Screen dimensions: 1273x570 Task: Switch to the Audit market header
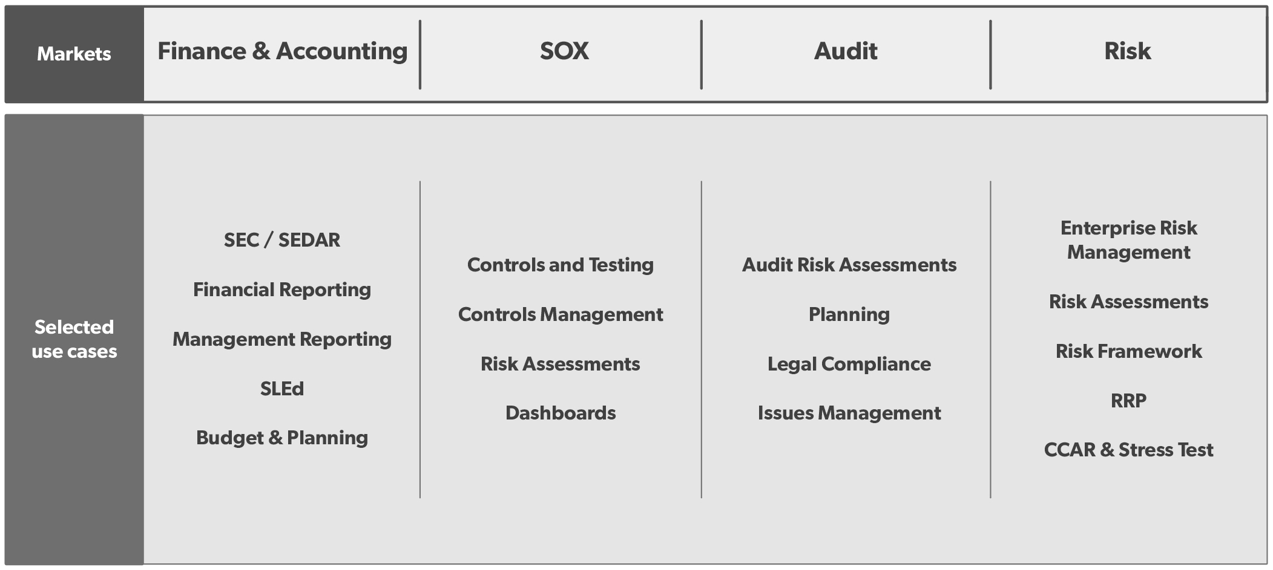846,51
